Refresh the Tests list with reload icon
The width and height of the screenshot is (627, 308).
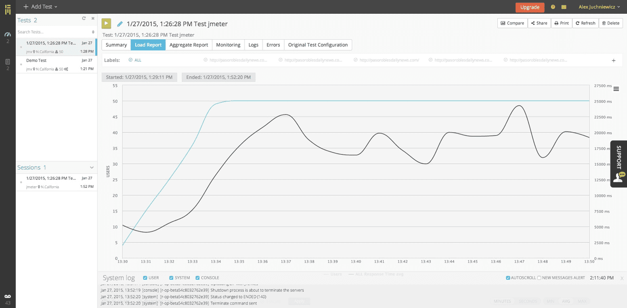(x=84, y=18)
